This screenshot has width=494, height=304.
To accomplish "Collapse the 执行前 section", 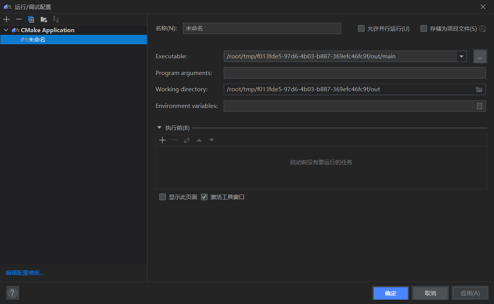I will point(159,128).
